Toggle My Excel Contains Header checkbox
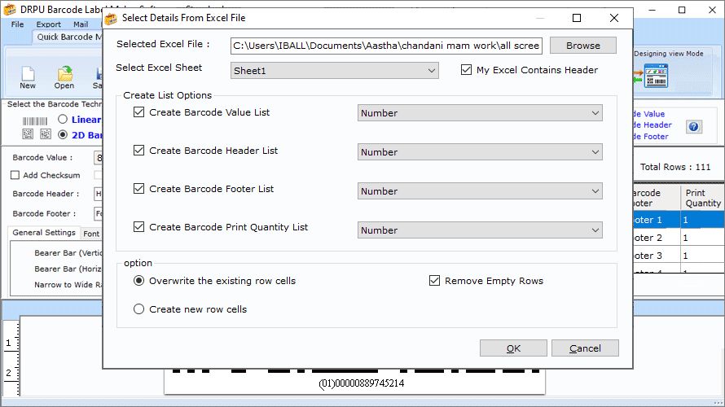Image resolution: width=725 pixels, height=407 pixels. [x=466, y=70]
